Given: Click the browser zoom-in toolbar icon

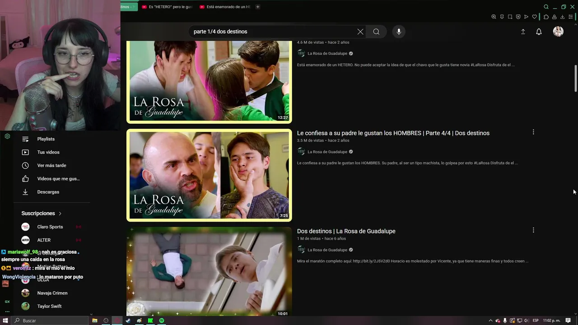Looking at the screenshot, I should pos(494,17).
